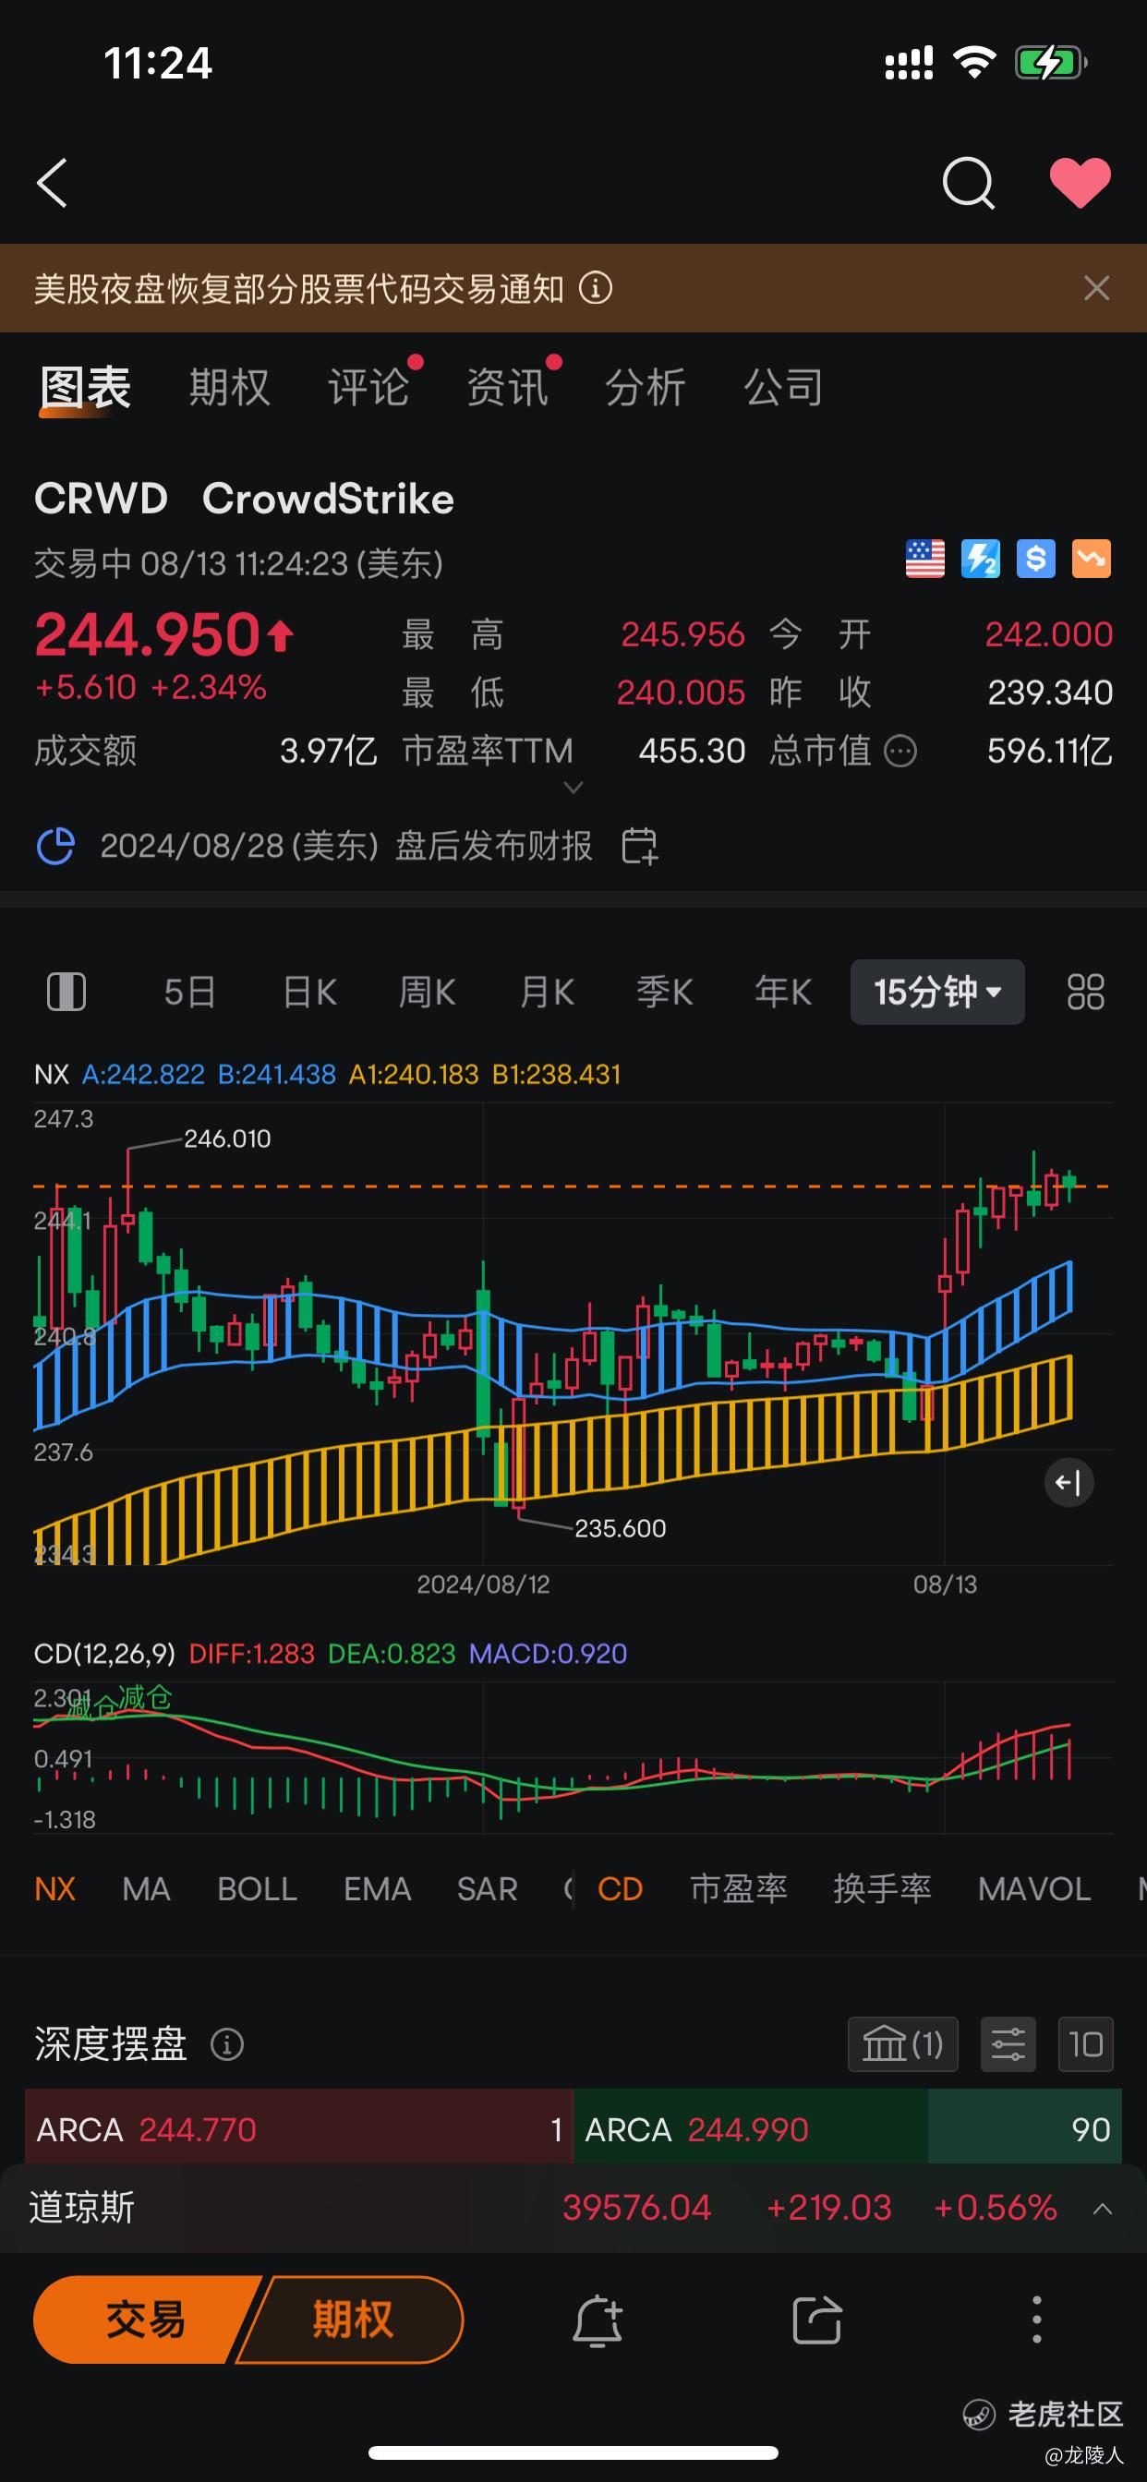Select the 5日 chart period
The height and width of the screenshot is (2482, 1147).
click(189, 992)
